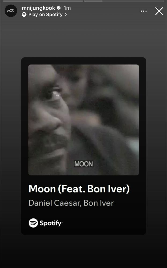This screenshot has height=268, width=167.
Task: Close the story with the X icon
Action: (x=159, y=11)
